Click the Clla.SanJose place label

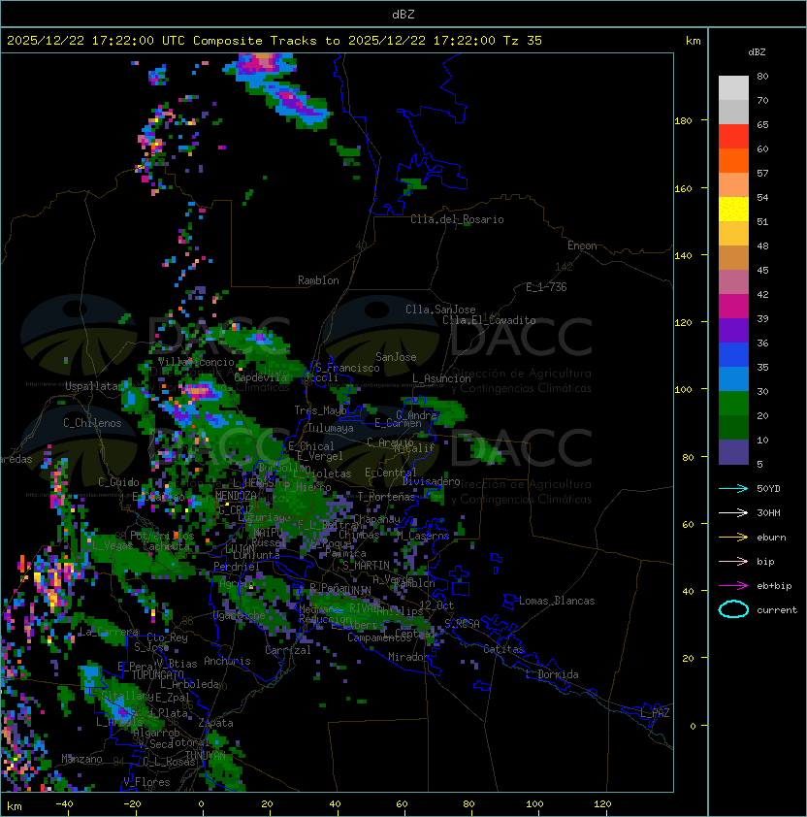click(440, 310)
